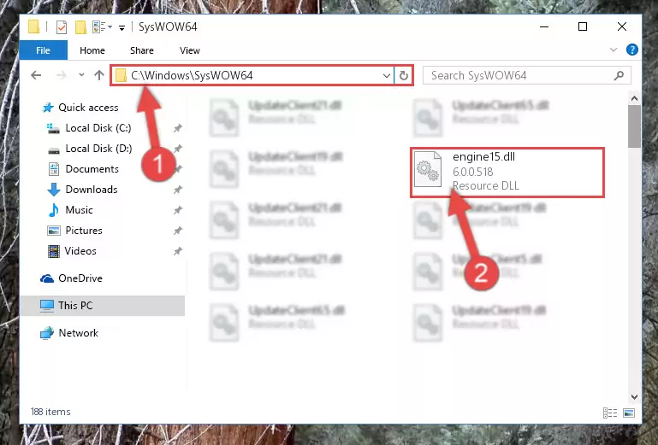Image resolution: width=658 pixels, height=445 pixels.
Task: Click the folder icon at title bar left
Action: click(x=34, y=26)
